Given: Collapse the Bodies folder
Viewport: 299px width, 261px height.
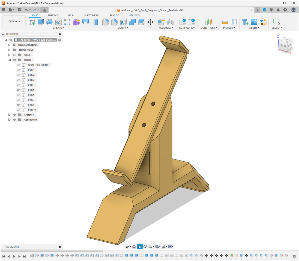Looking at the screenshot, I should pyautogui.click(x=9, y=60).
